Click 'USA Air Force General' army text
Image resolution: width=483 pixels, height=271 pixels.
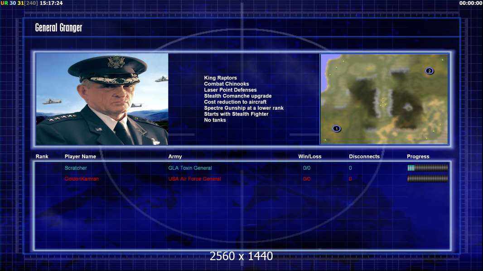click(195, 179)
